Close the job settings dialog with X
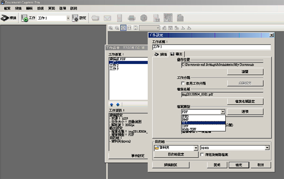The width and height of the screenshot is (284, 179). [271, 35]
